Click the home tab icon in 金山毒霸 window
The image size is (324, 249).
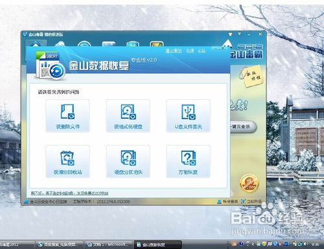pos(36,44)
